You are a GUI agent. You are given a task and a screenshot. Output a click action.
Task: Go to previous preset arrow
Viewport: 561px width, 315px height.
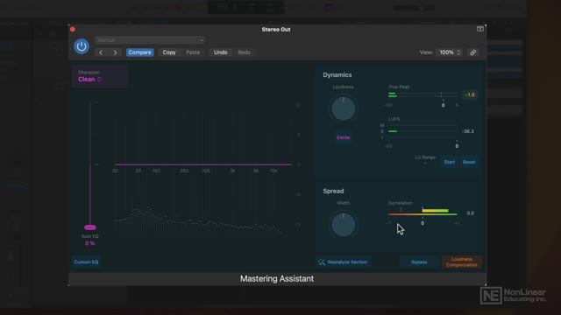coord(102,52)
